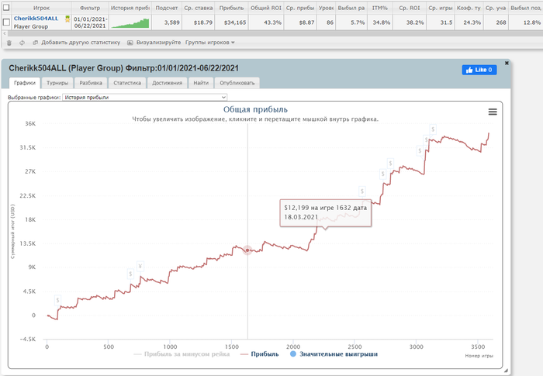Screen dimensions: 543x376
Task: Open the 'История прибыли' chart selector
Action: (145, 97)
